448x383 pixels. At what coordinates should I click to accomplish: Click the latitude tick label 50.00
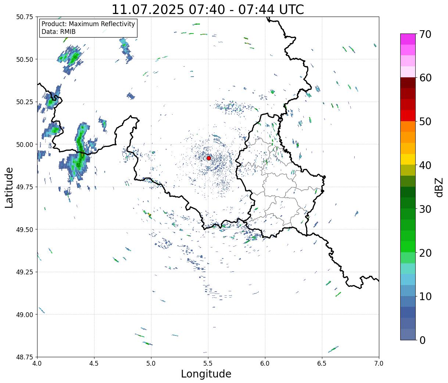click(25, 144)
